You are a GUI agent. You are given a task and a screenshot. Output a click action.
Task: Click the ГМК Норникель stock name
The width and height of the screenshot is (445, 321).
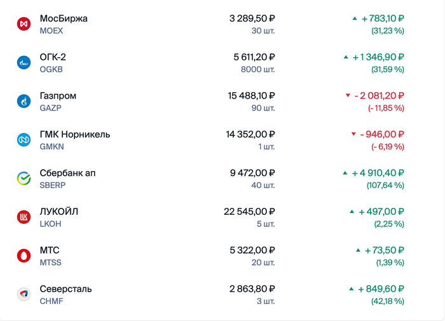74,134
